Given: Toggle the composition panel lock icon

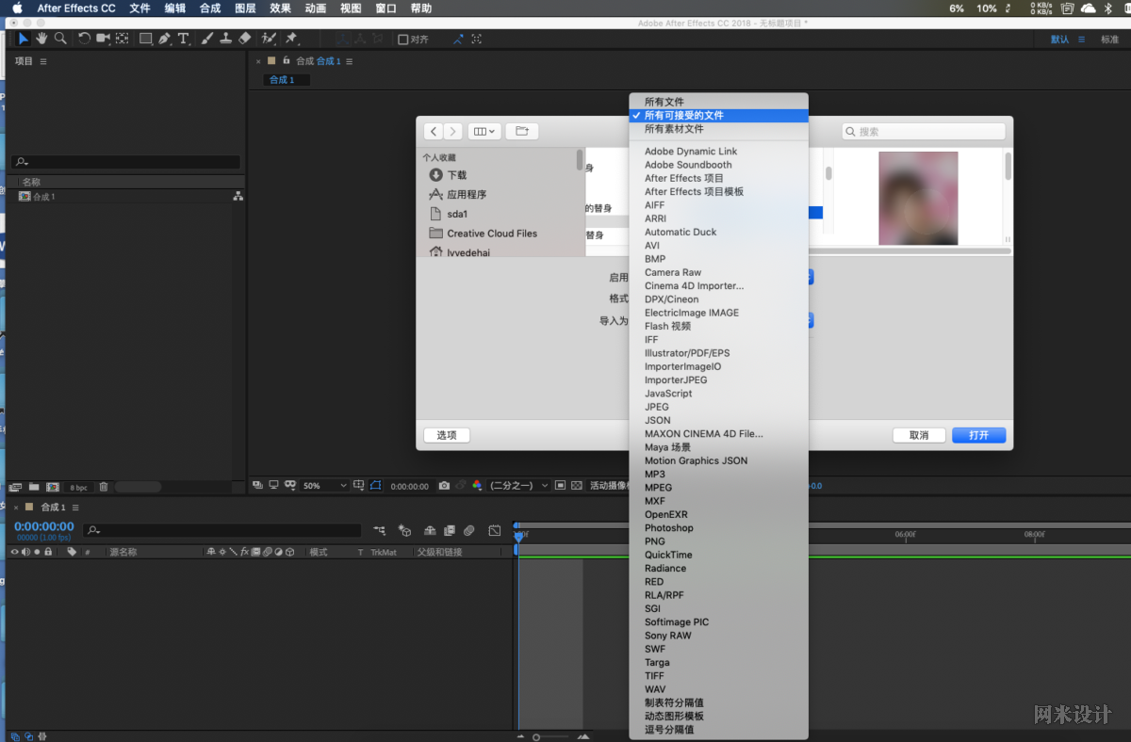Looking at the screenshot, I should (x=286, y=61).
